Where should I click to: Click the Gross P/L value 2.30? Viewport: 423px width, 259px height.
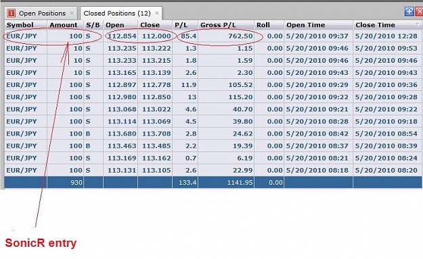tap(245, 73)
